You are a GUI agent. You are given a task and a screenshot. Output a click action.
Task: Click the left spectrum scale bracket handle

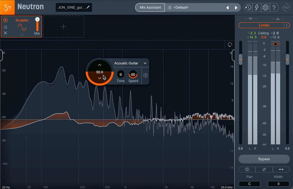point(1,55)
